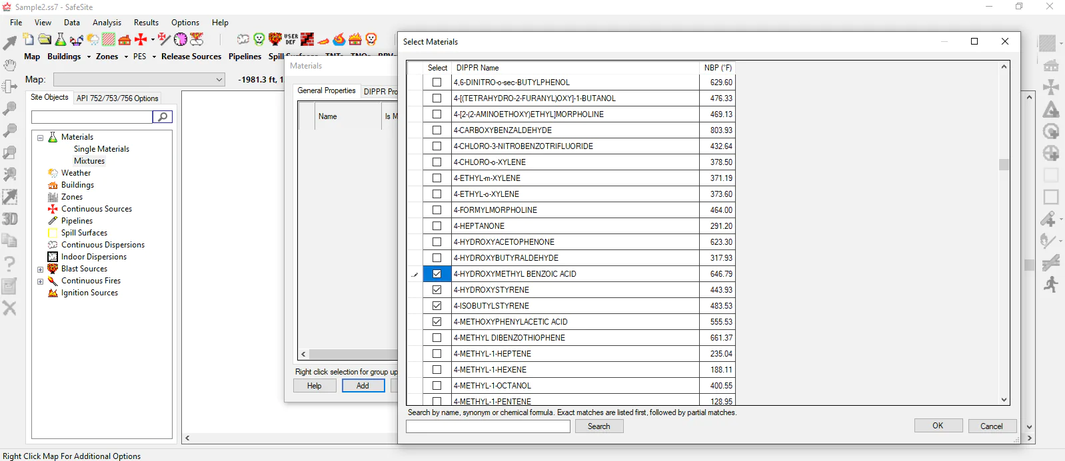1065x461 pixels.
Task: Click the orange building toolbar icon
Action: 125,39
